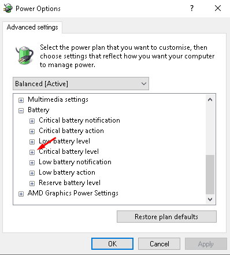Click the scrollbar up arrow
The image size is (230, 255).
pos(210,99)
